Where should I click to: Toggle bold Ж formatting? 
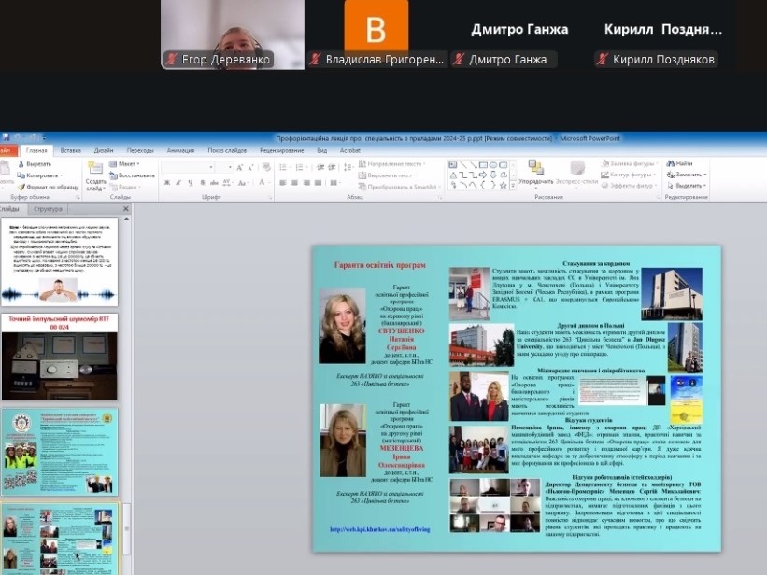pyautogui.click(x=165, y=183)
